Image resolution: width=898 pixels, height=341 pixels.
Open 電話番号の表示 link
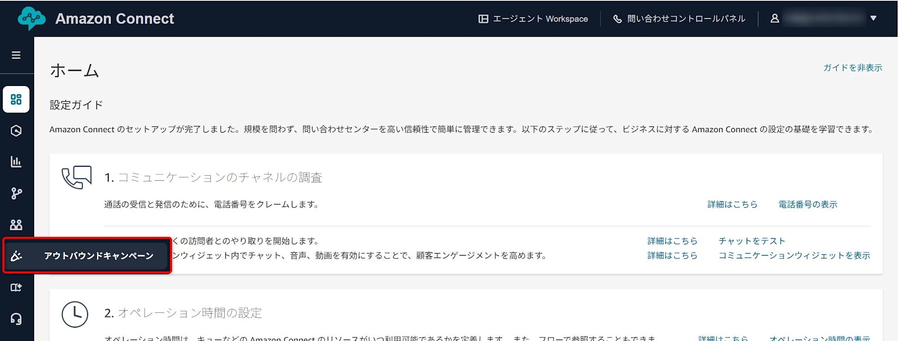[808, 204]
